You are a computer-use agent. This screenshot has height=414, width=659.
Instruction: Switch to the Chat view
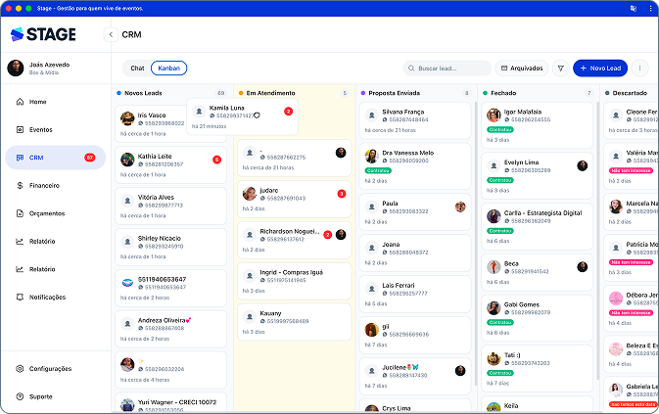137,69
